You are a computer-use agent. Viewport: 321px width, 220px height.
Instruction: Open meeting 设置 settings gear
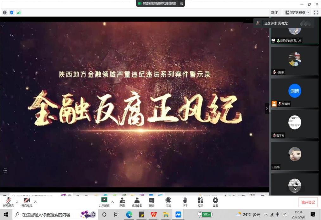click(215, 202)
